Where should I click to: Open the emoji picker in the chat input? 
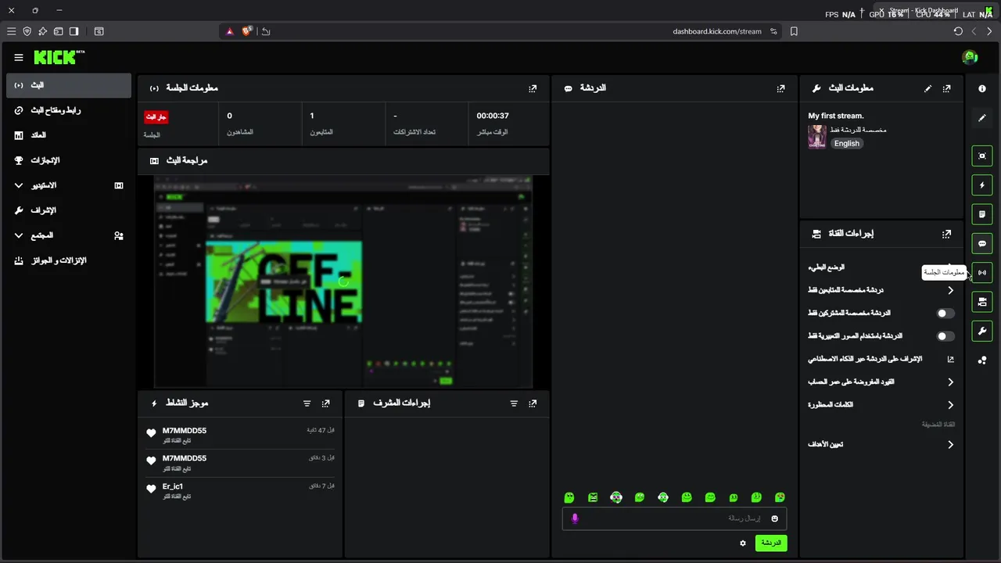(x=775, y=518)
